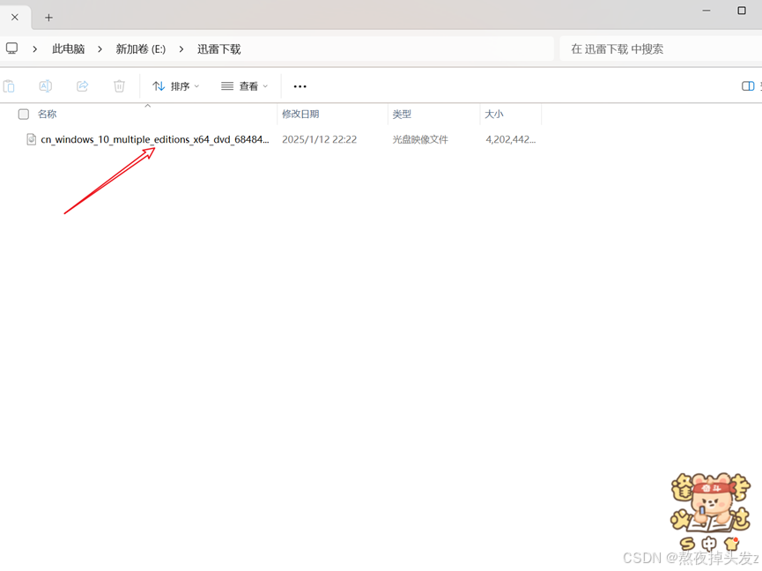Sort by the 大小 column header
Screen dimensions: 762x571
pos(493,115)
